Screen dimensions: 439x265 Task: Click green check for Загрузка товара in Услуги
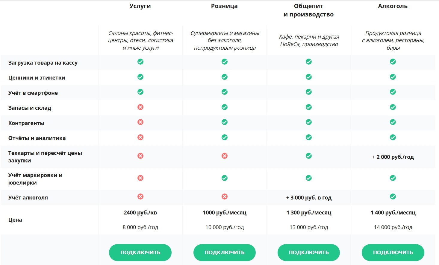pyautogui.click(x=140, y=62)
